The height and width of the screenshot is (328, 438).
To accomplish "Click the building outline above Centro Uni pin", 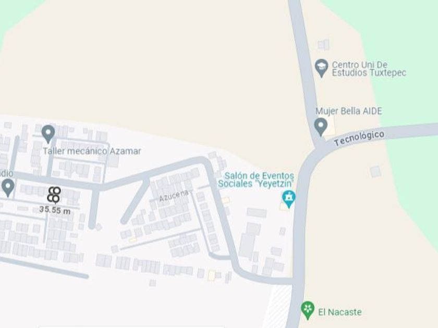I will coord(323,44).
